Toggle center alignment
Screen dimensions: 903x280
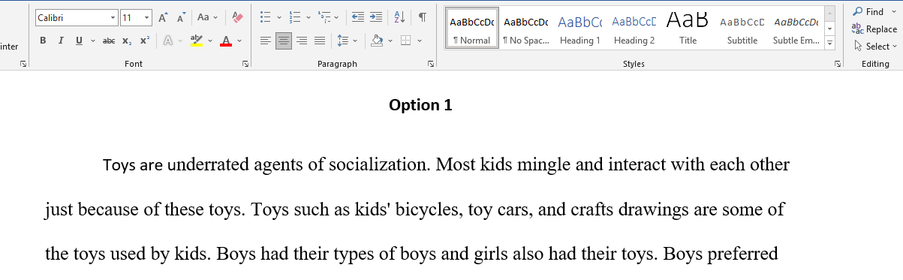283,41
